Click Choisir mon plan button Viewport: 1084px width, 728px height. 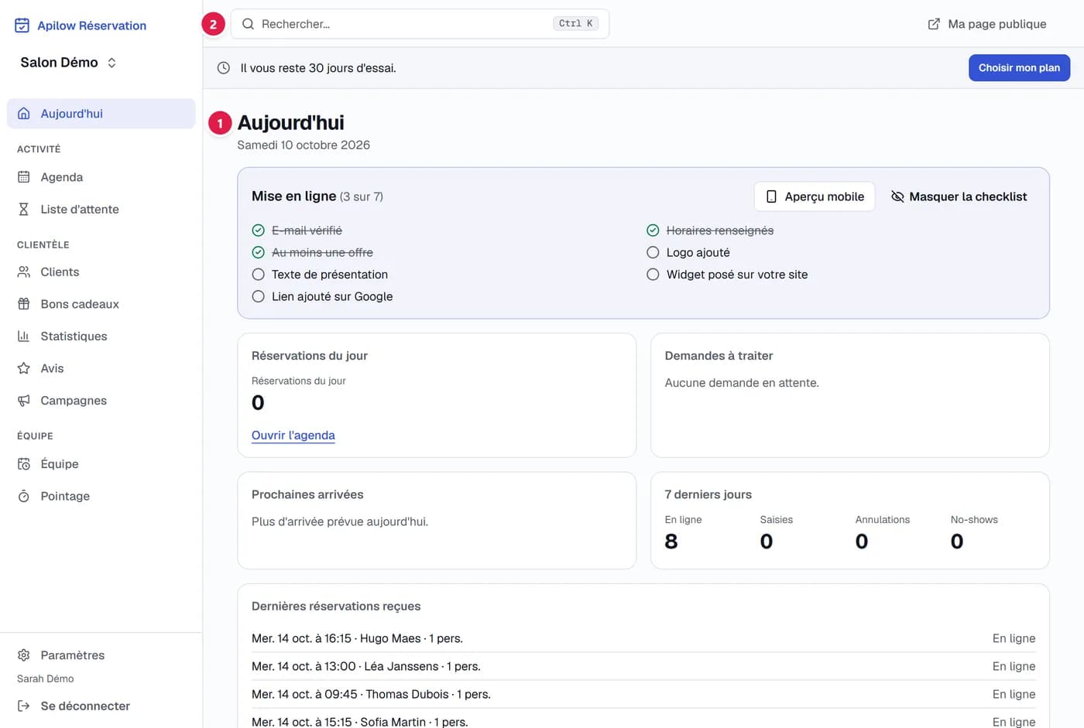pos(1019,68)
